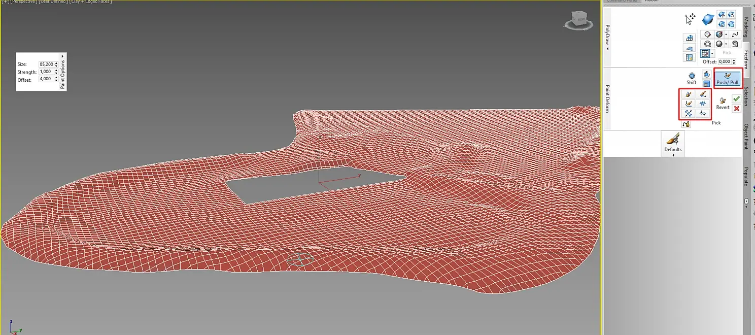This screenshot has height=335, width=755.
Task: Activate the Paint Deform Shift tool
Action: pos(692,78)
